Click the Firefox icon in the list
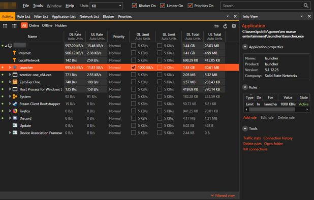The height and width of the screenshot is (200, 314). pos(15,111)
